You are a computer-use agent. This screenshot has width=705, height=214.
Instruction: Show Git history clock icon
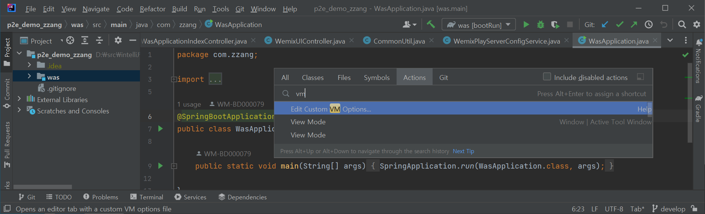click(649, 25)
